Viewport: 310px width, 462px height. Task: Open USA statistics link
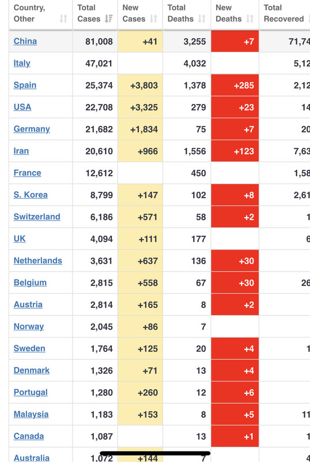pos(22,107)
